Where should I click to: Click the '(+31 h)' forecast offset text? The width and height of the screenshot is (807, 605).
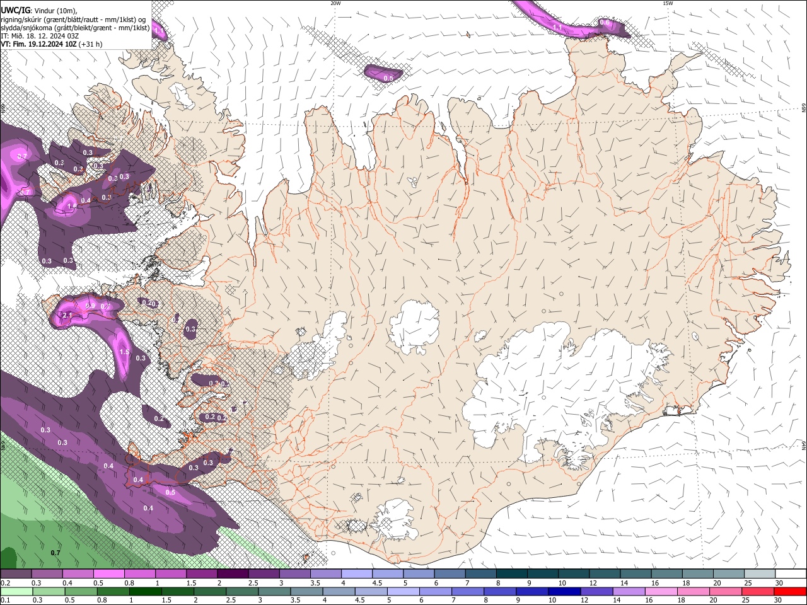[x=90, y=44]
